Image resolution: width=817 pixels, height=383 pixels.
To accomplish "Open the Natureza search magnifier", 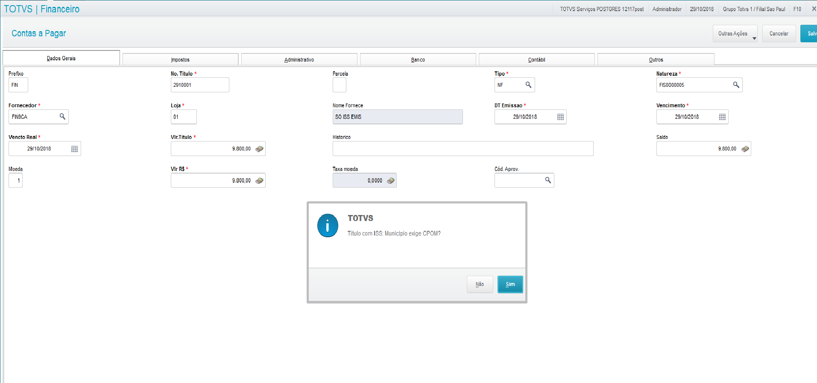I will click(x=736, y=85).
